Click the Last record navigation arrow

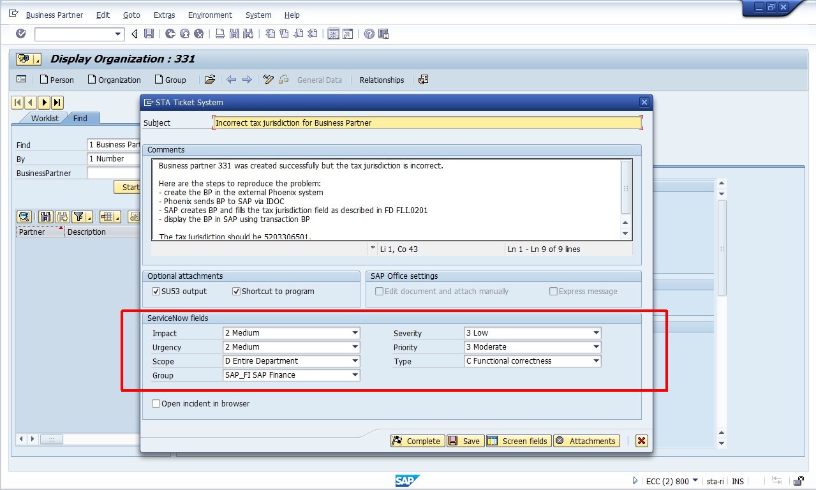(57, 102)
